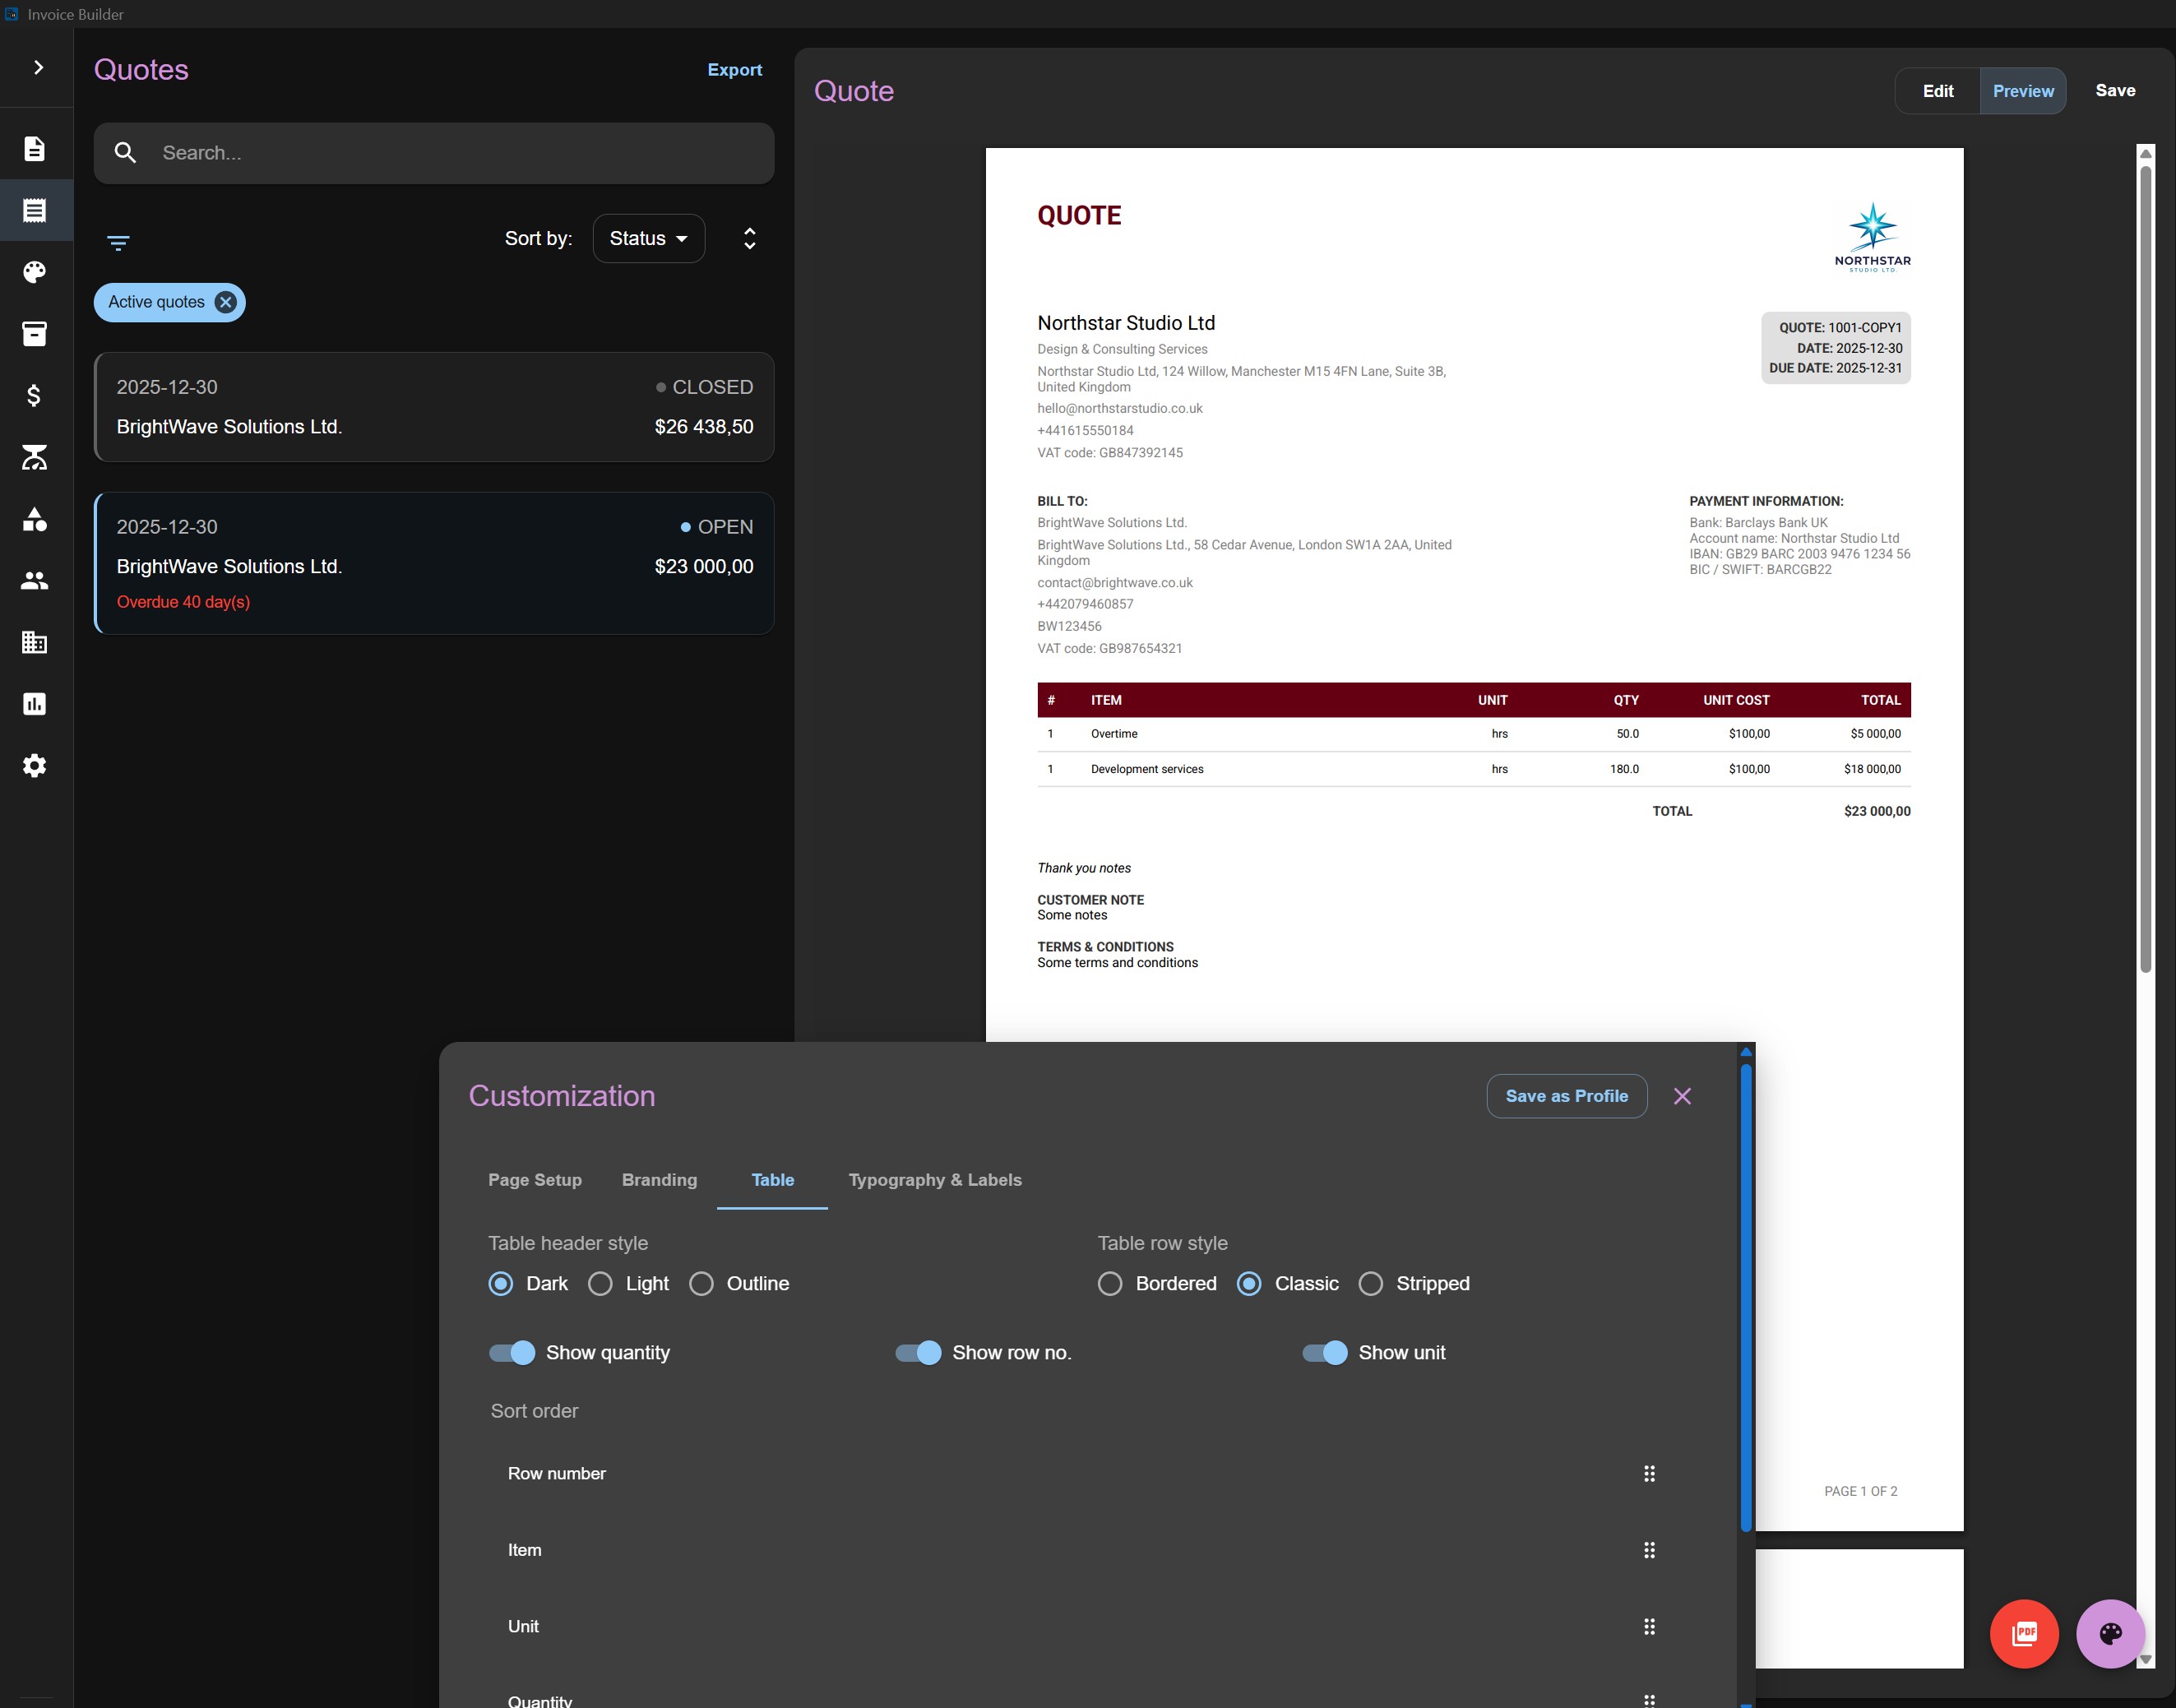The height and width of the screenshot is (1708, 2176).
Task: Click the drag handle on the Row number row
Action: 1649,1474
